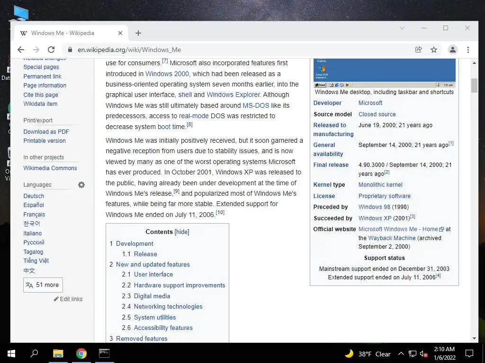485x363 pixels.
Task: Switch to Español language version
Action: click(x=34, y=205)
